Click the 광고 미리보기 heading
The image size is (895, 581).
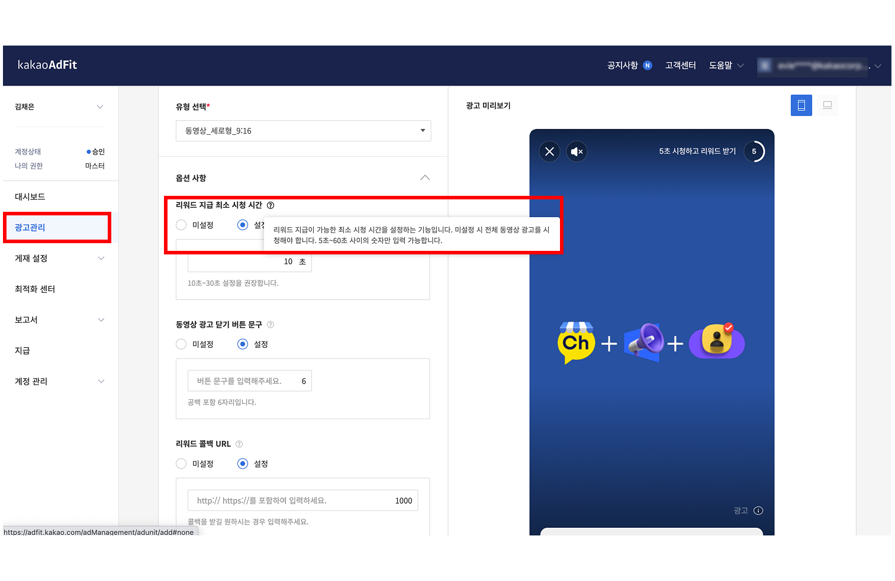click(x=488, y=105)
